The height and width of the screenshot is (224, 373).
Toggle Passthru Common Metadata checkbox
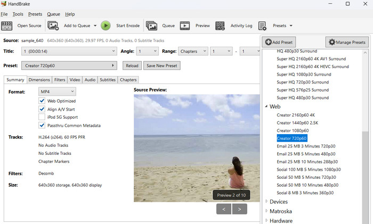[x=42, y=125]
